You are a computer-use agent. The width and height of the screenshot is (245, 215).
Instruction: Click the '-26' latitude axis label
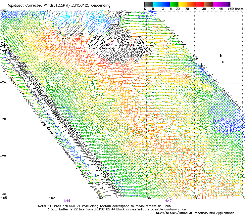pos(3,119)
